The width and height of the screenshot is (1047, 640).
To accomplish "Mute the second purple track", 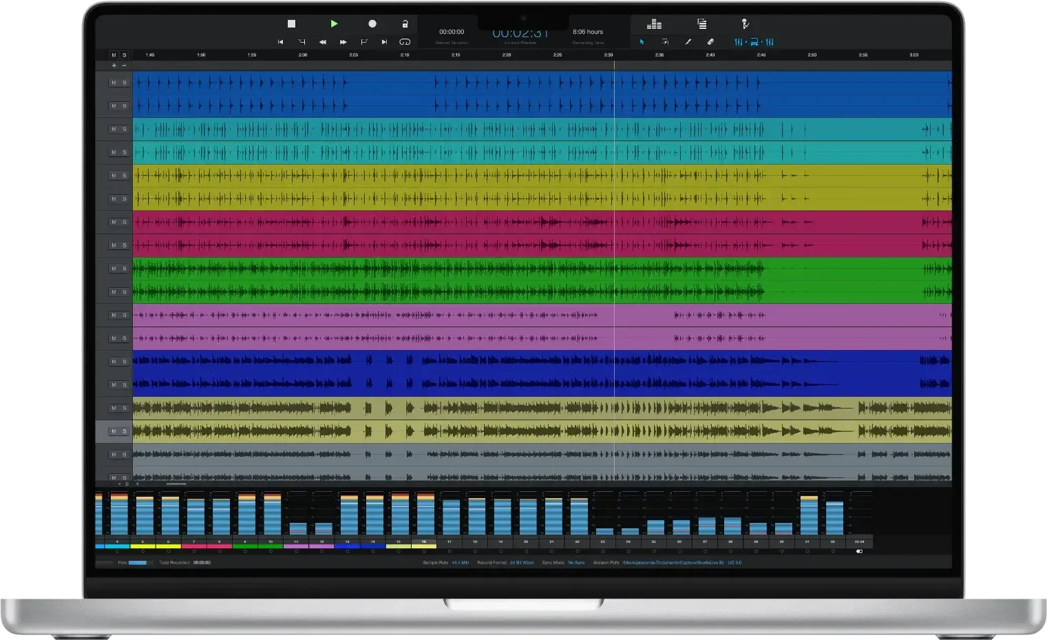I will pos(114,338).
